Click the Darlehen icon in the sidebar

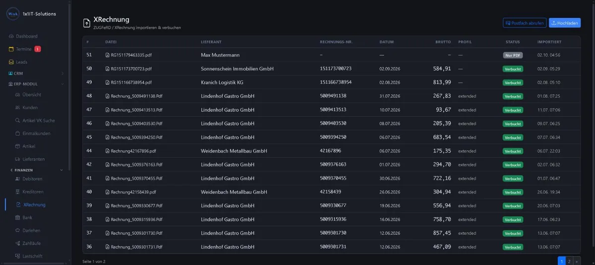18,230
